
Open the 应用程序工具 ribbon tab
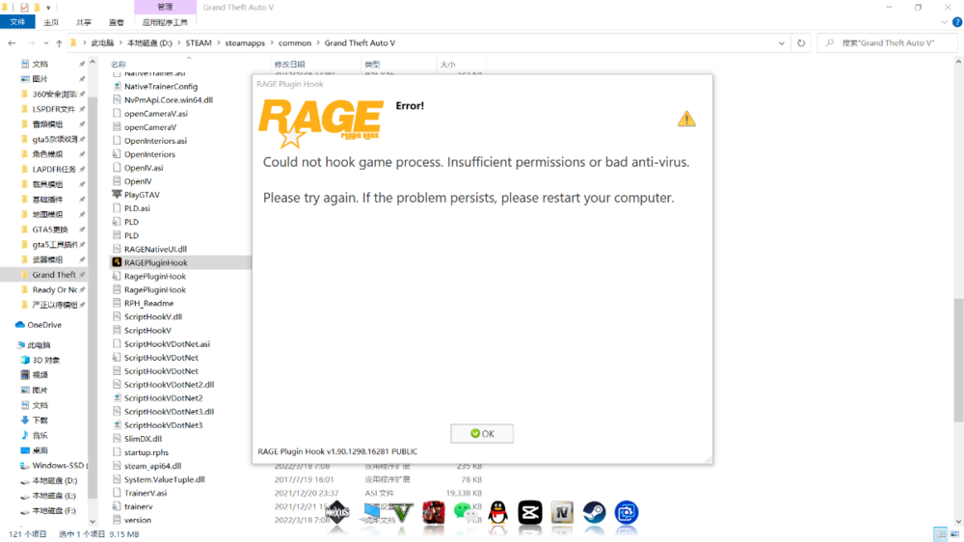tap(165, 22)
